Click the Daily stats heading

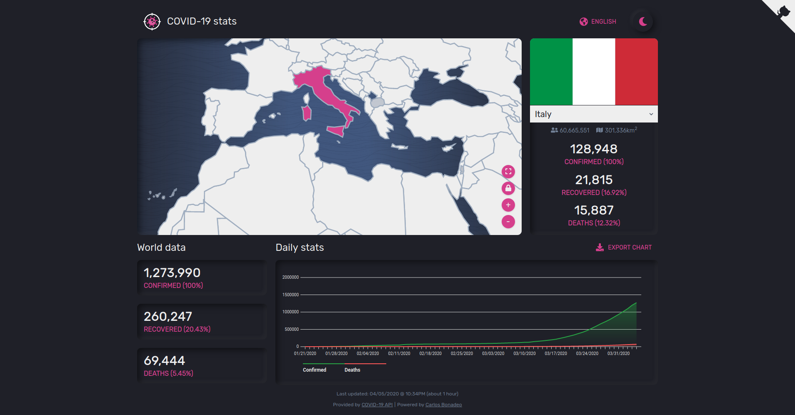pyautogui.click(x=300, y=247)
